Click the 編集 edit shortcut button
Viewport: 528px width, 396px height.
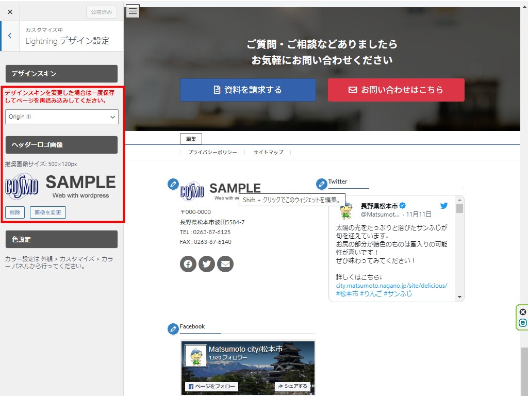(x=191, y=139)
